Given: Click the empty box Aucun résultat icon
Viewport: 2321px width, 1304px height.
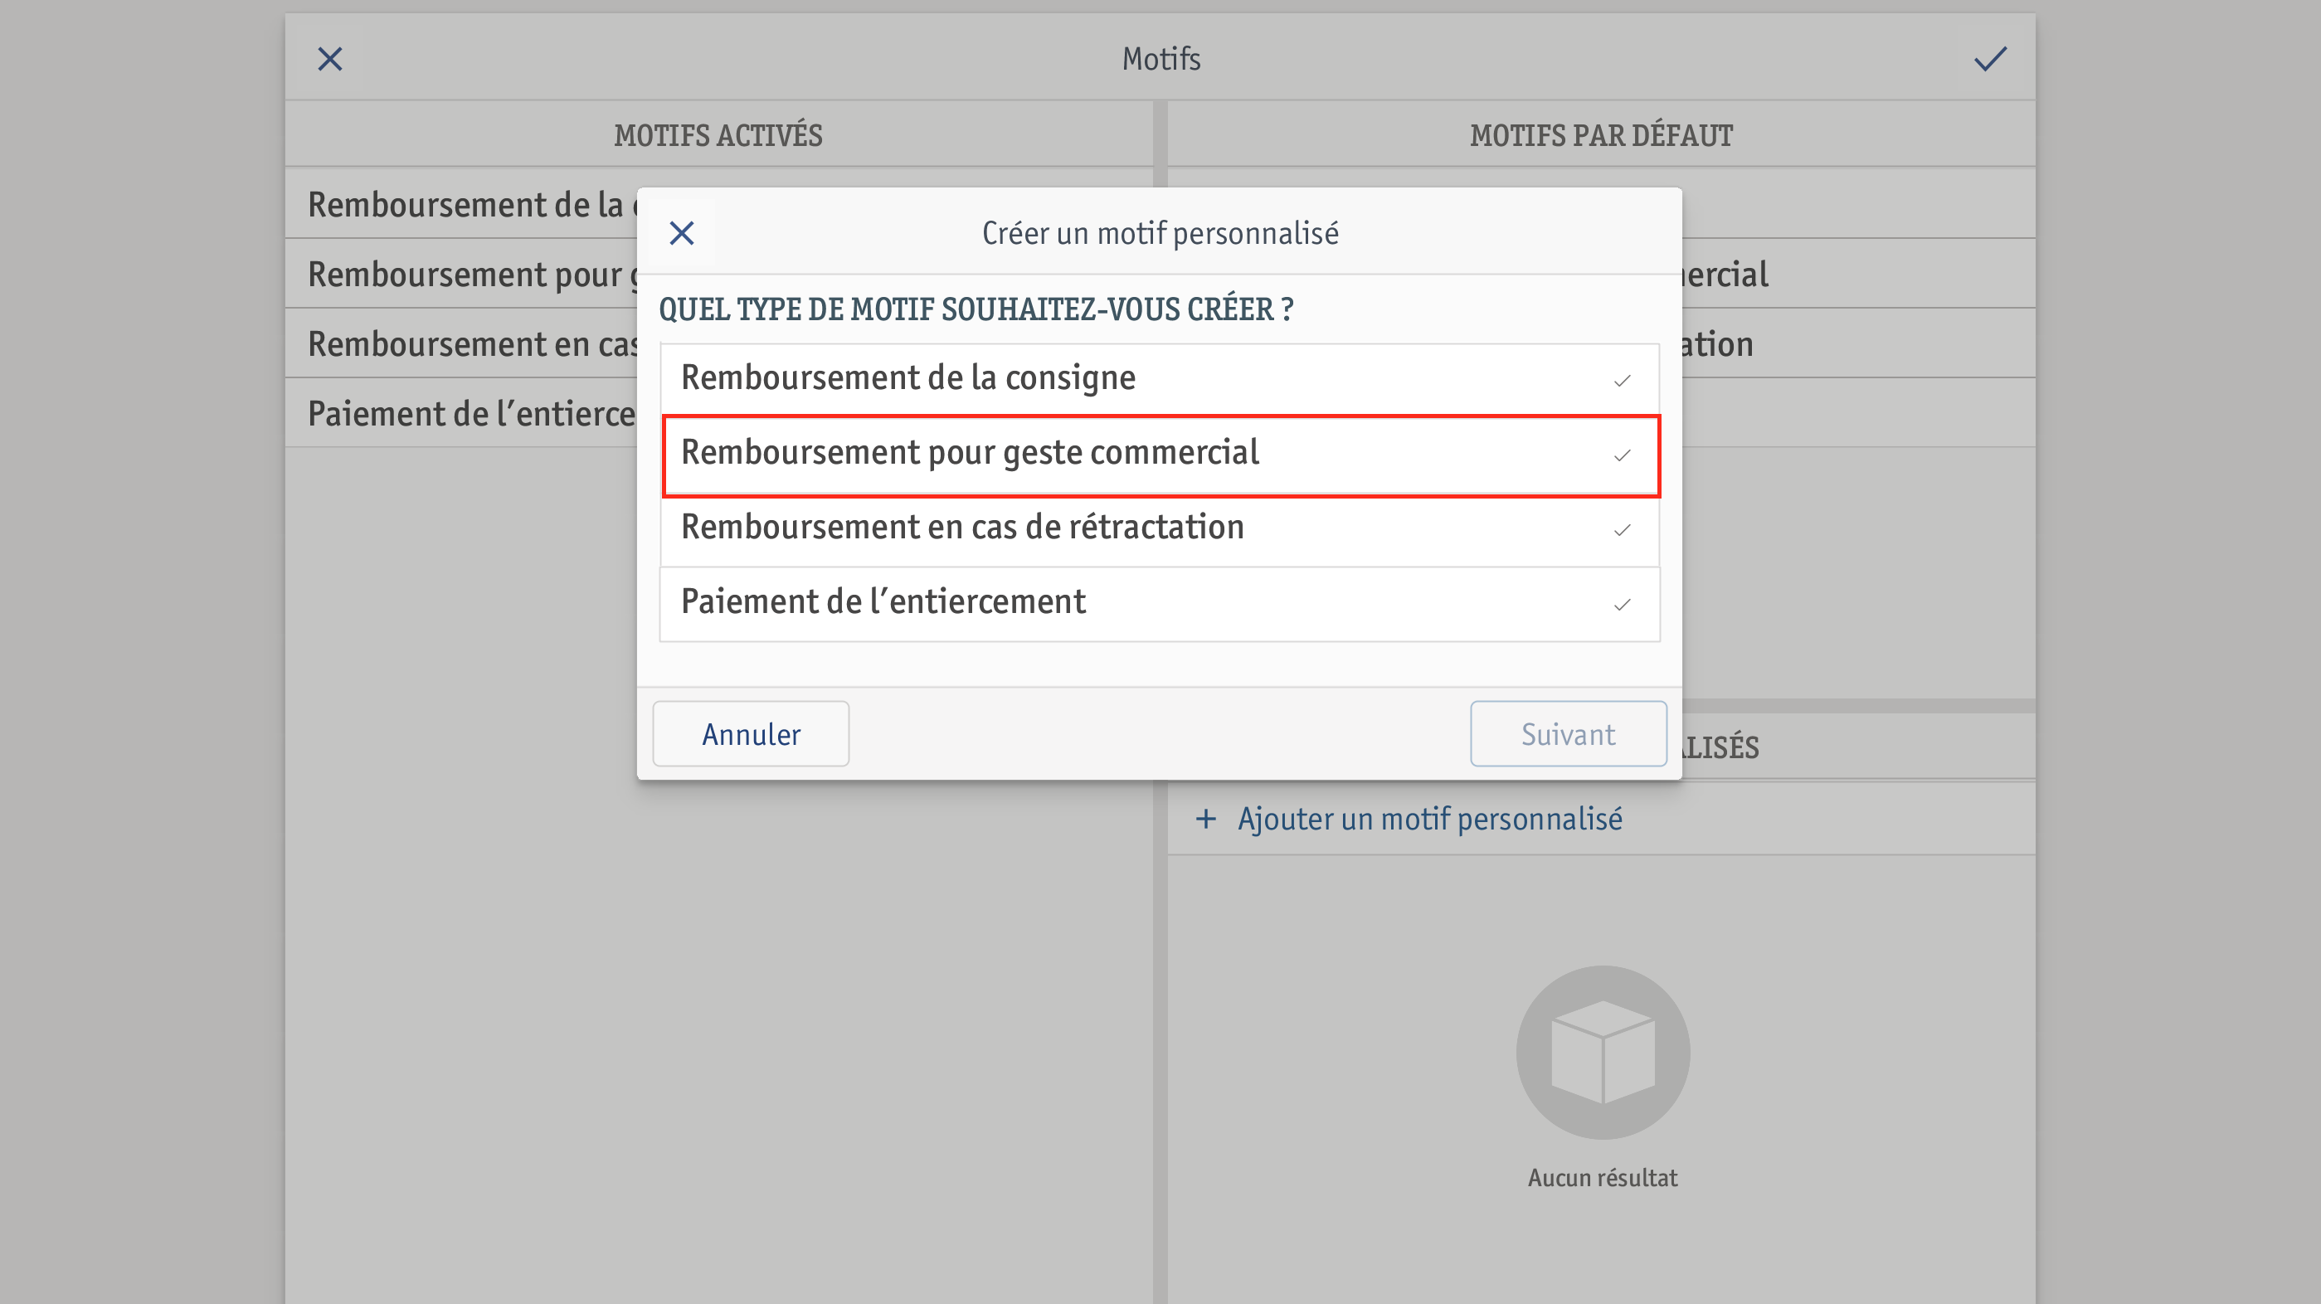Looking at the screenshot, I should pos(1603,1053).
